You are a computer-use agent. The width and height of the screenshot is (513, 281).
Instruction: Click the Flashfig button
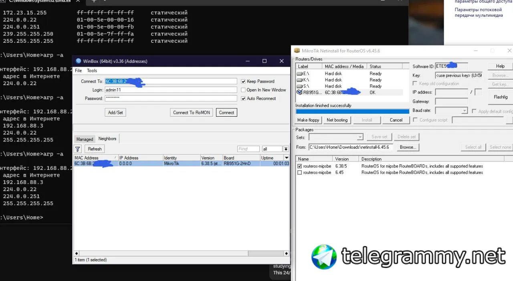[501, 97]
